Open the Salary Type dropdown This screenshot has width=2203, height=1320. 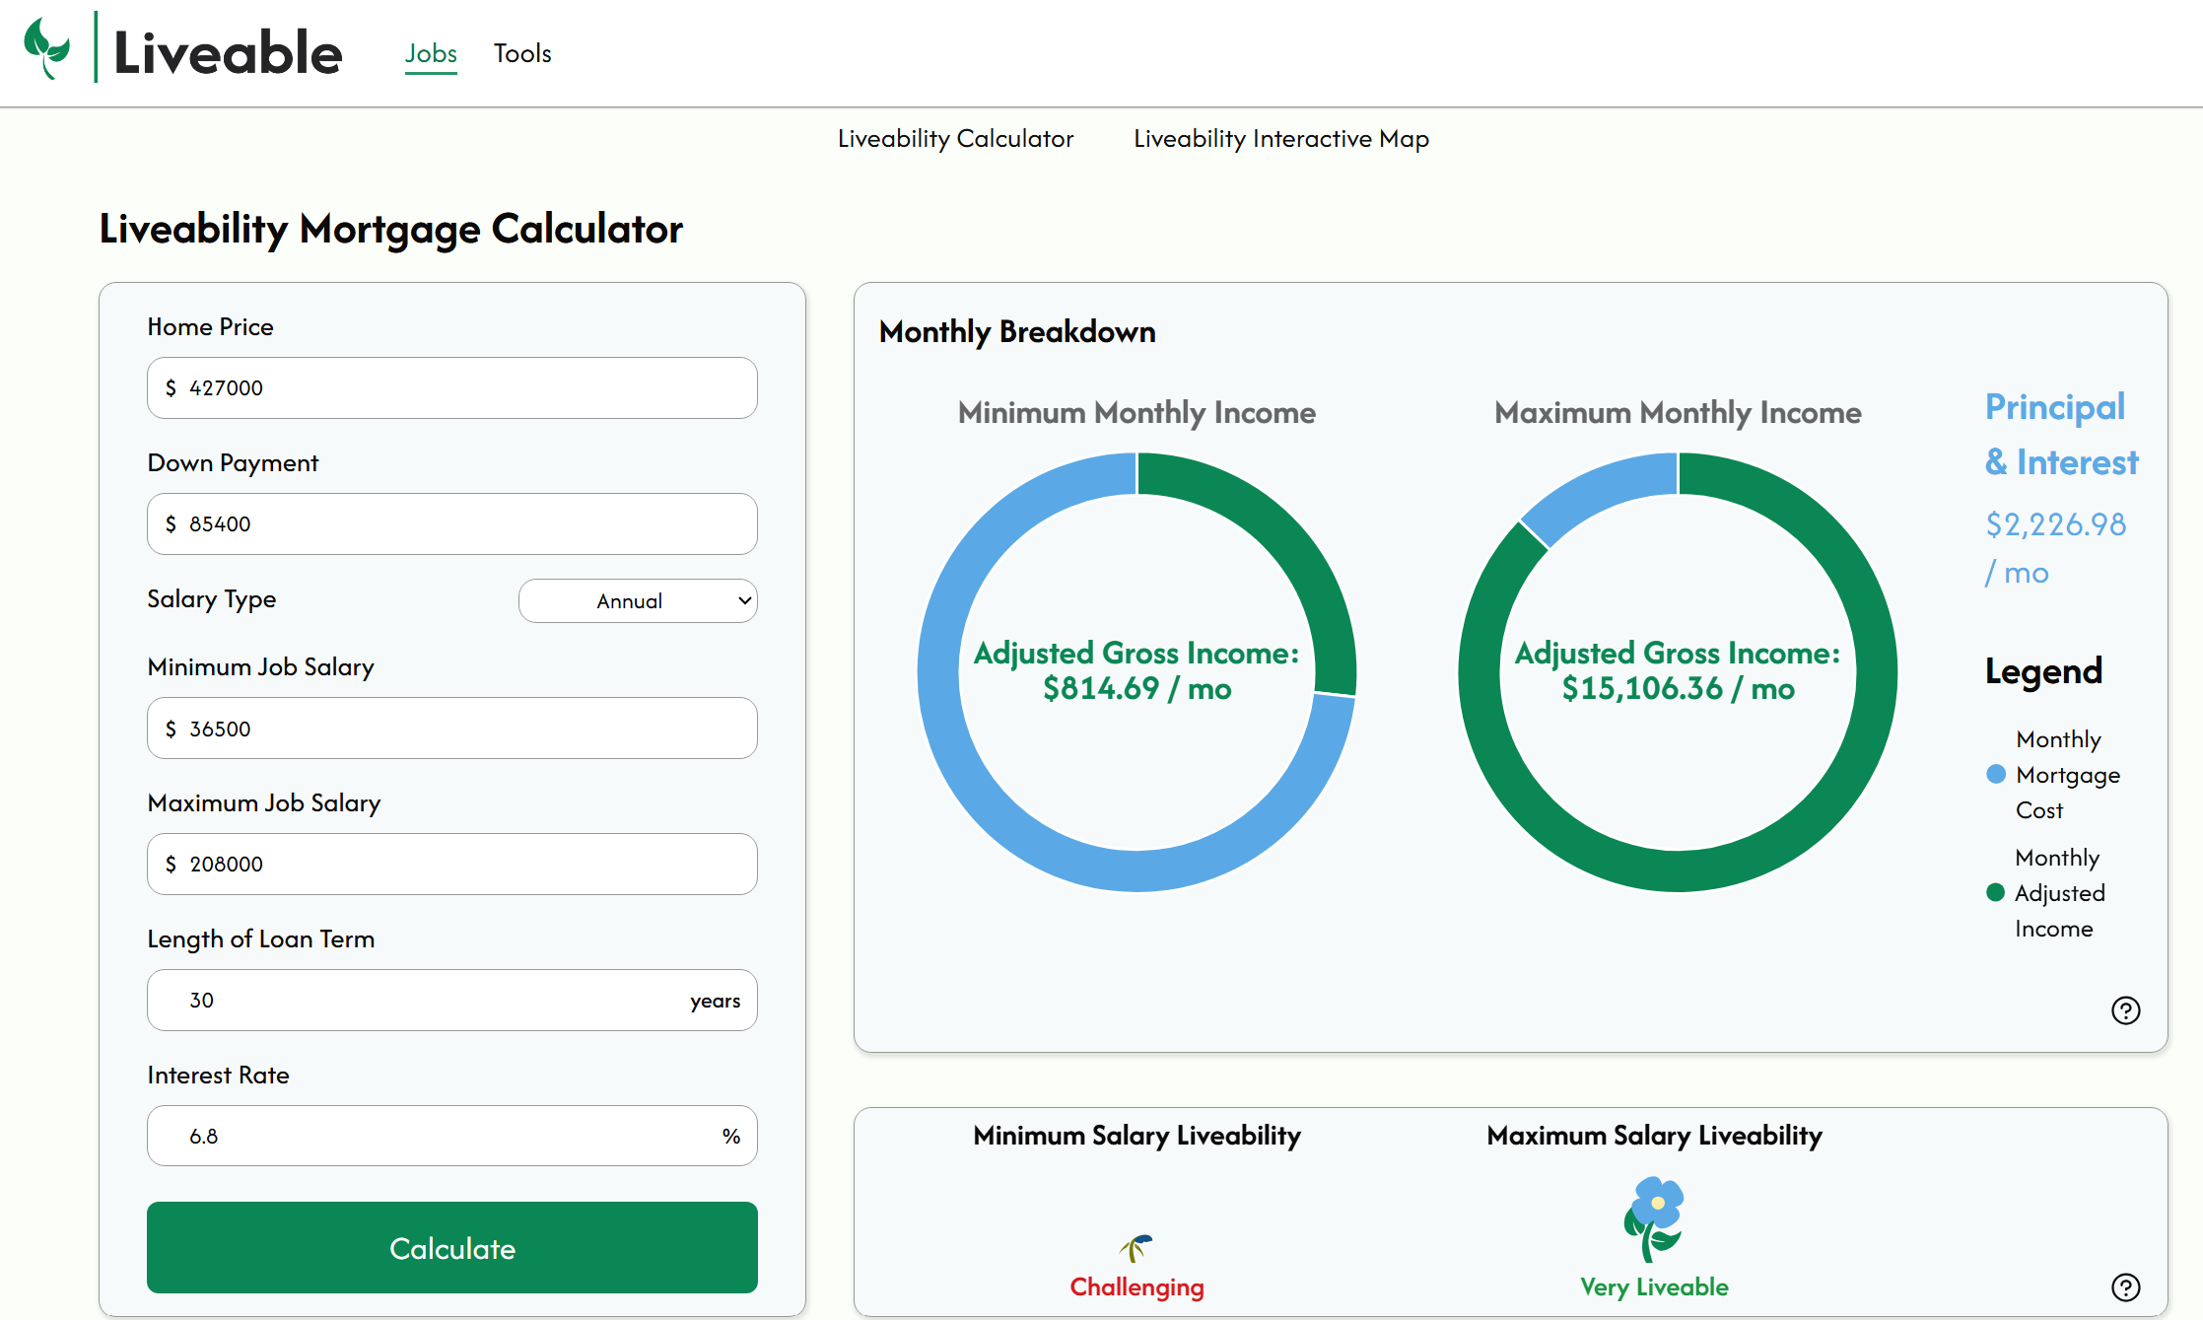click(638, 600)
